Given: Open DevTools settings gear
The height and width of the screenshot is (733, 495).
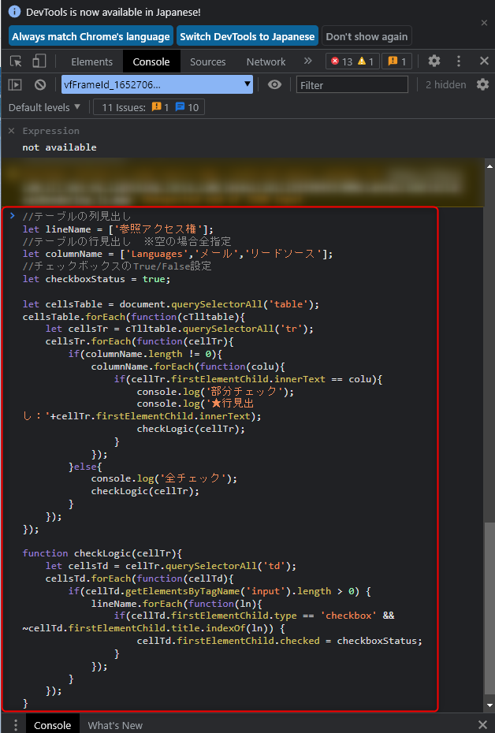Looking at the screenshot, I should pos(434,61).
